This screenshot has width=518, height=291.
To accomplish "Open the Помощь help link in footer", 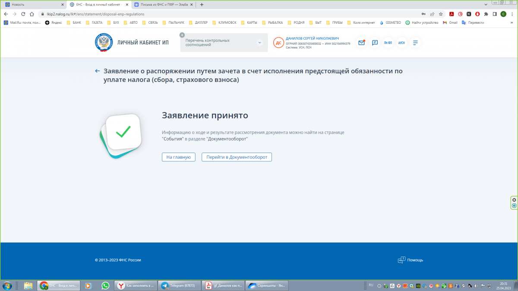I will (x=411, y=260).
